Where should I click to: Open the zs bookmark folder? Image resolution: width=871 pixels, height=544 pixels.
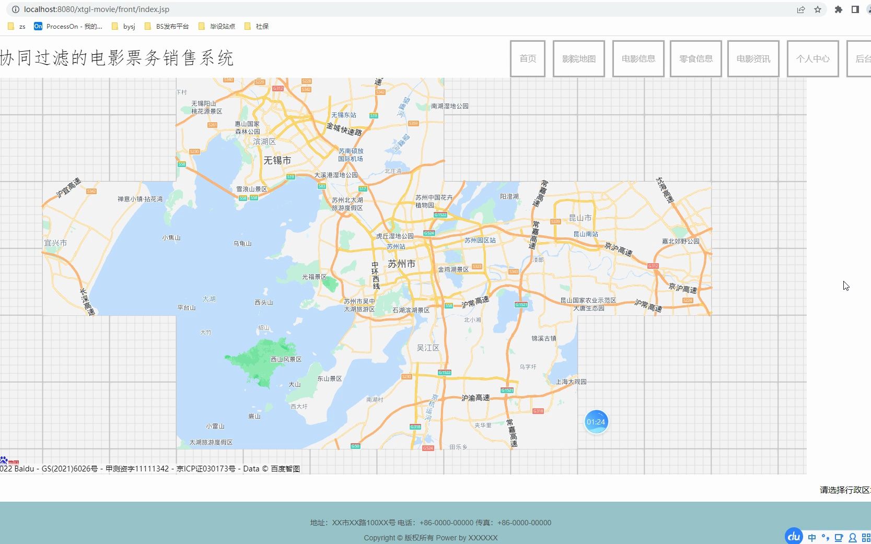17,26
